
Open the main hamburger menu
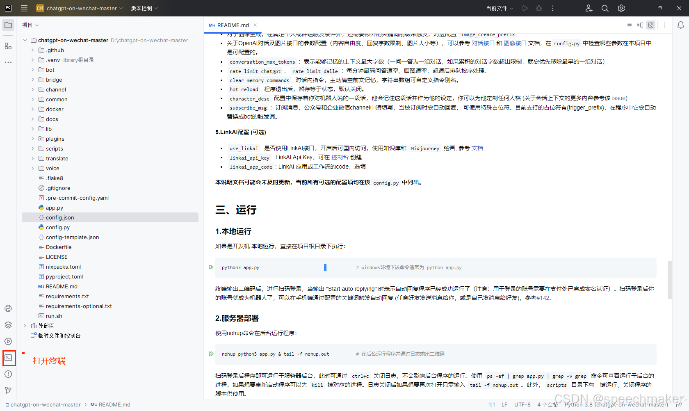coord(24,8)
